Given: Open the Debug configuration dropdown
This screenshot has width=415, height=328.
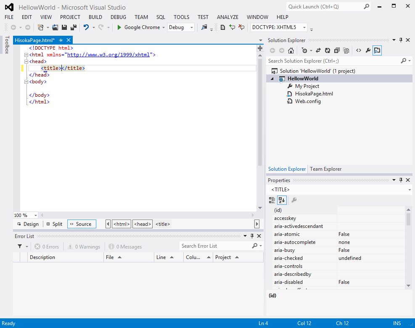Looking at the screenshot, I should pos(192,27).
